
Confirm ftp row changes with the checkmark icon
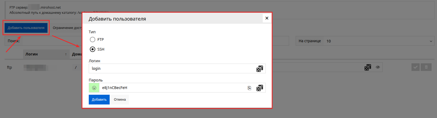(415, 67)
